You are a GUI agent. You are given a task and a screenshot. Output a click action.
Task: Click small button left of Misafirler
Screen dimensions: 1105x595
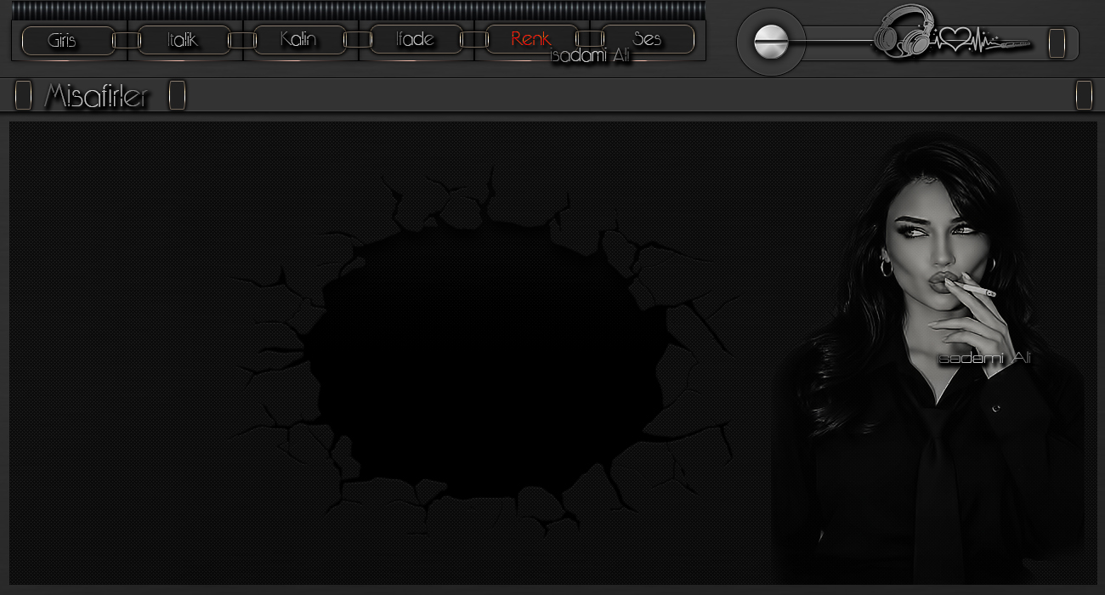(x=24, y=95)
